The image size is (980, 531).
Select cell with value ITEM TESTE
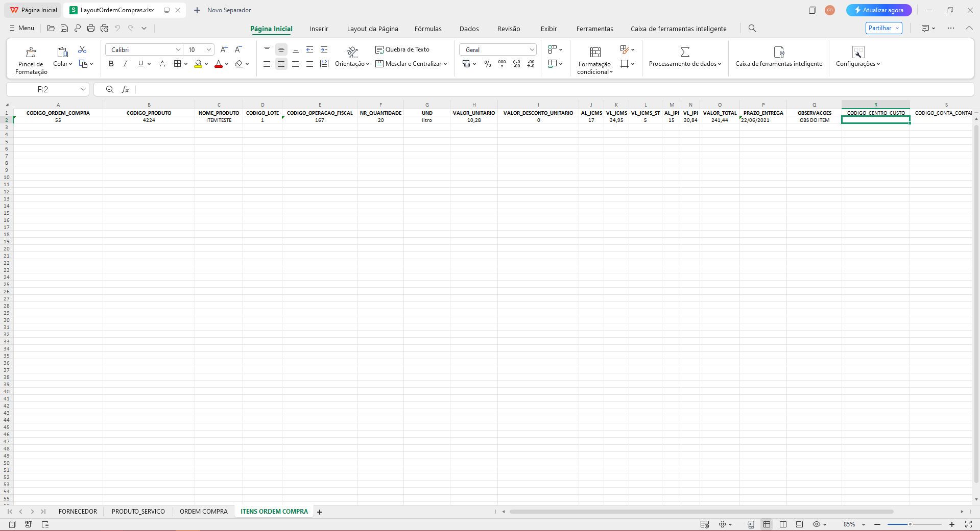coord(219,120)
